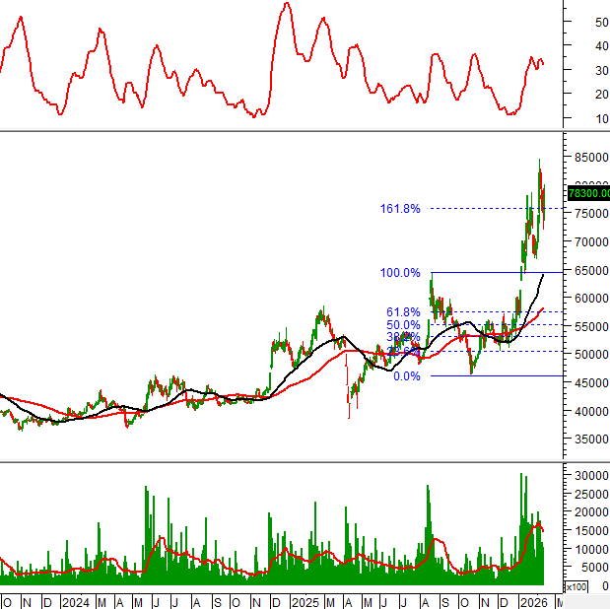This screenshot has width=610, height=609.
Task: Click the 10 level on oscillator axis
Action: pyautogui.click(x=576, y=118)
